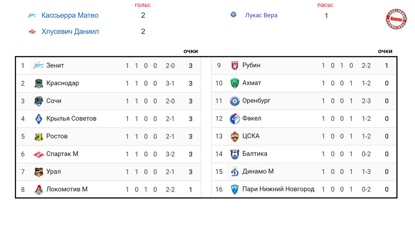
Task: Click the Krasnodar club crest
Action: click(x=39, y=84)
